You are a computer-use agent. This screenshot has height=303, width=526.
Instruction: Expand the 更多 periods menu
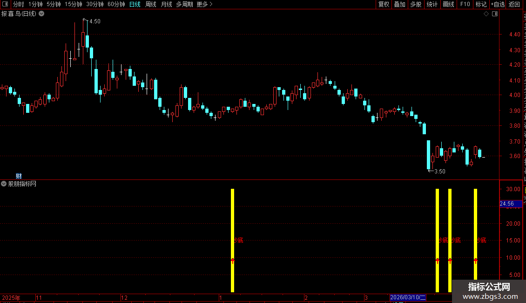(204, 4)
